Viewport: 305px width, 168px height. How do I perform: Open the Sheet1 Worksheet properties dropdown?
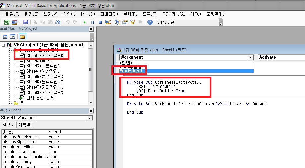pos(90,118)
